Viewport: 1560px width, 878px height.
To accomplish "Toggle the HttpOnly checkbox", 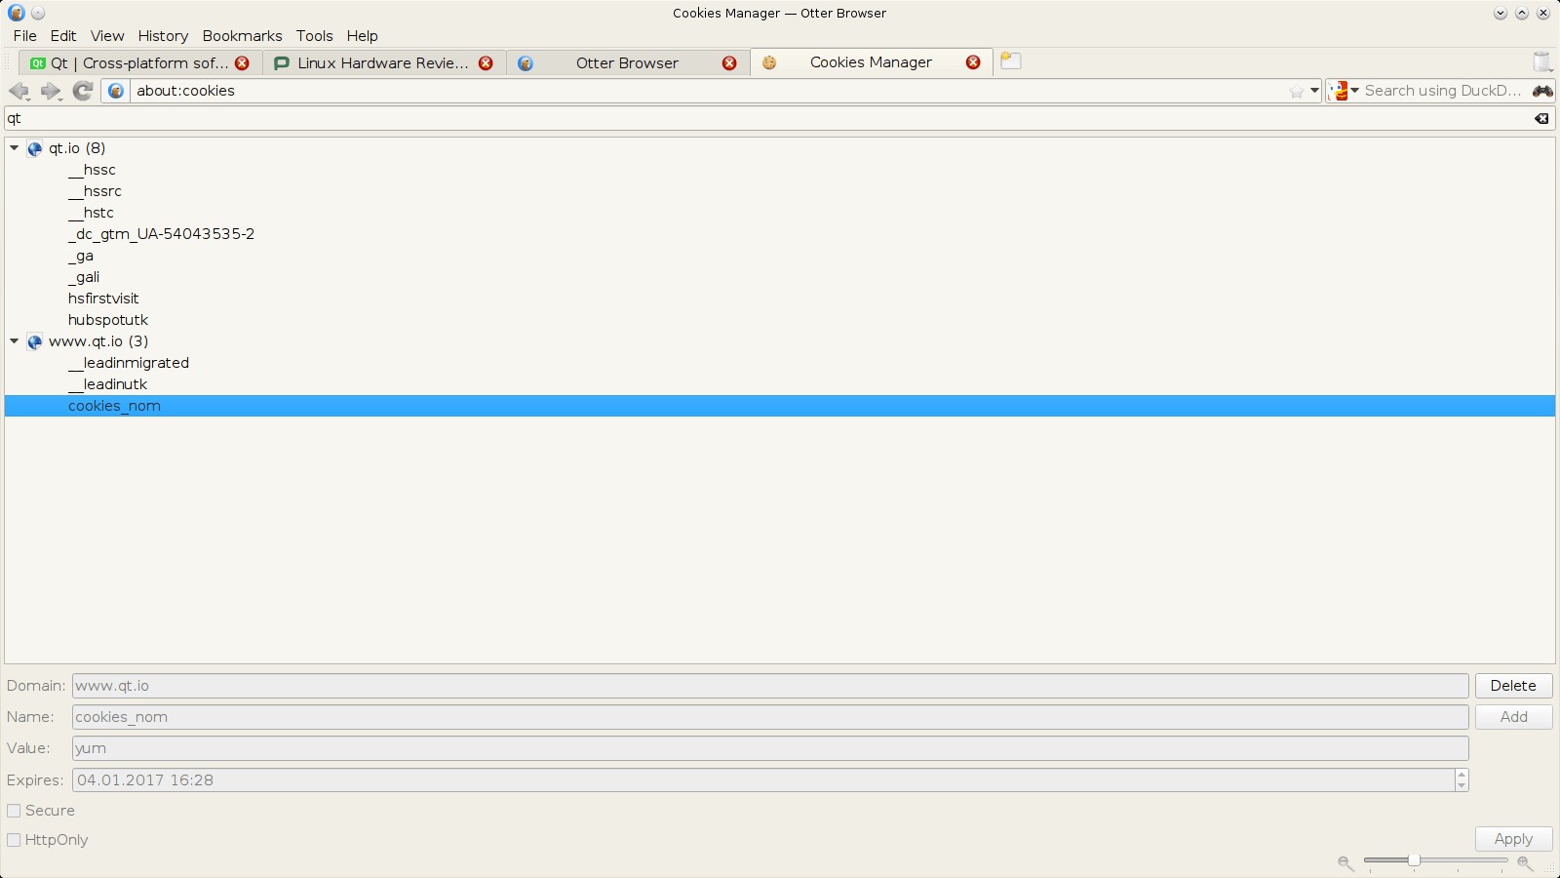I will tap(14, 840).
